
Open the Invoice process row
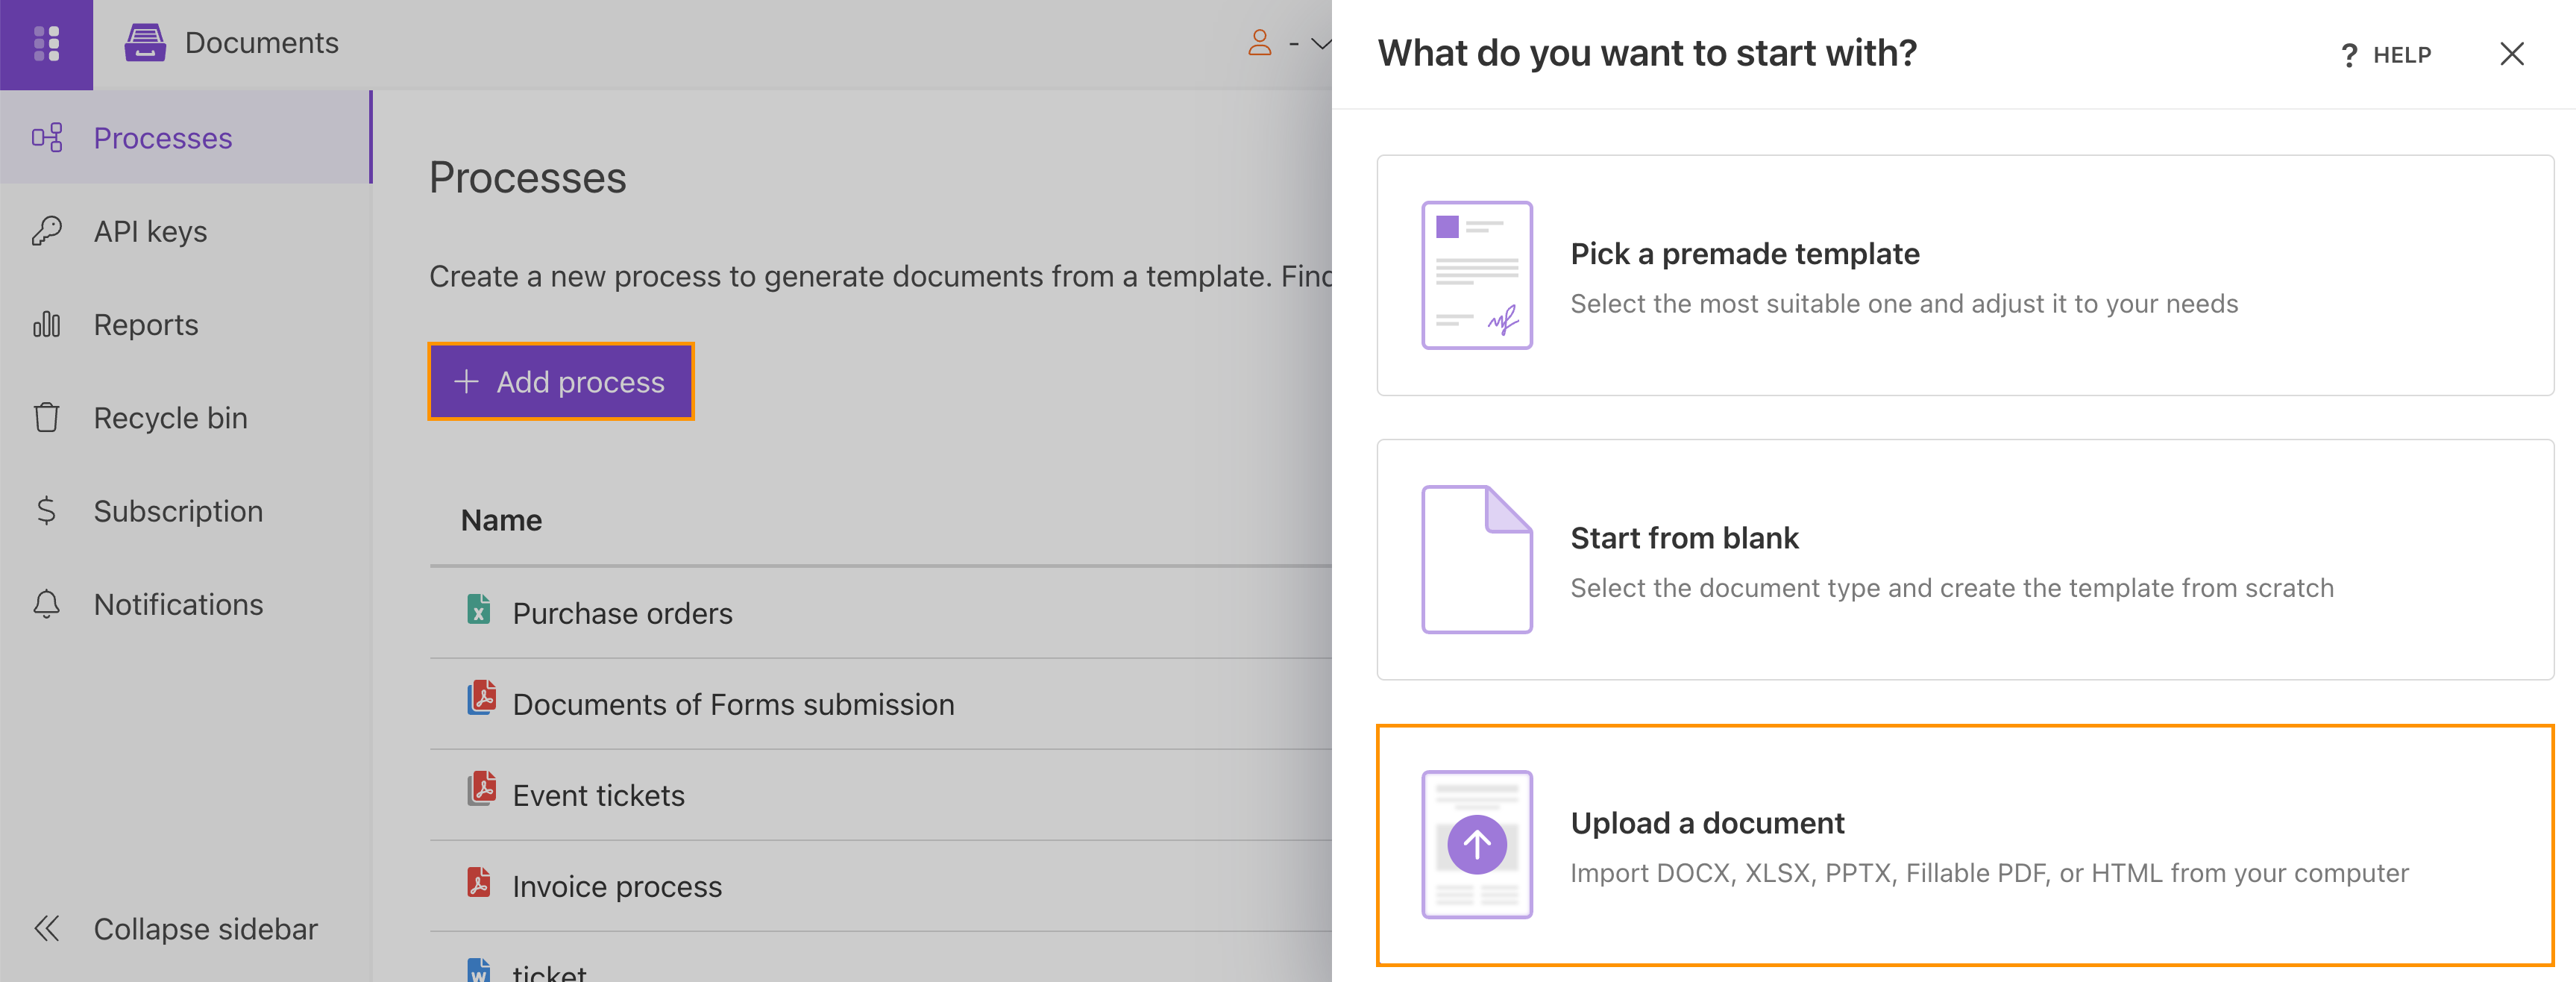click(x=880, y=886)
